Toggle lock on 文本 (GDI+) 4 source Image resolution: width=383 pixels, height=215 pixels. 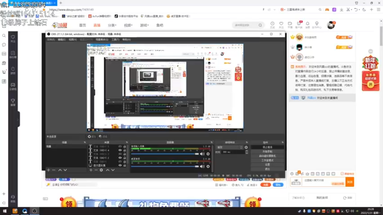coord(124,150)
